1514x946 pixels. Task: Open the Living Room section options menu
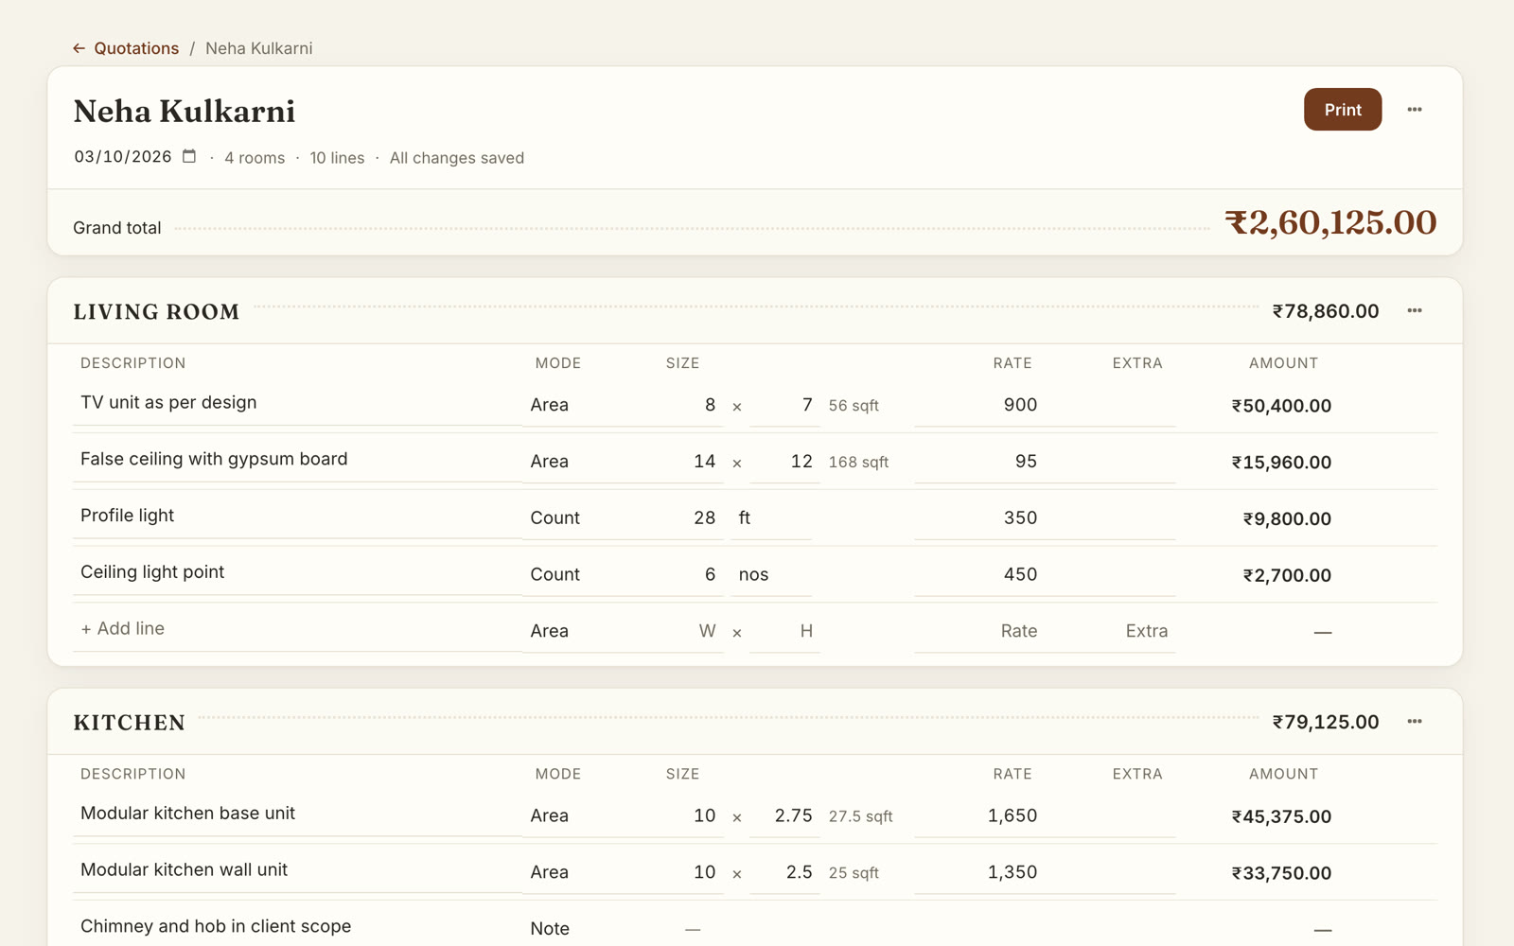coord(1415,310)
